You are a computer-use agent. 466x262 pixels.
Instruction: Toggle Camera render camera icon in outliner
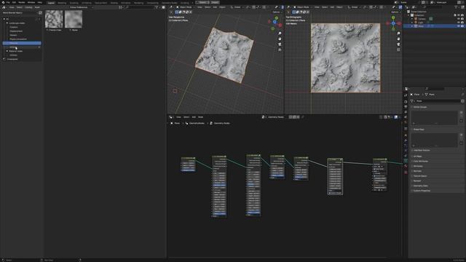click(462, 19)
